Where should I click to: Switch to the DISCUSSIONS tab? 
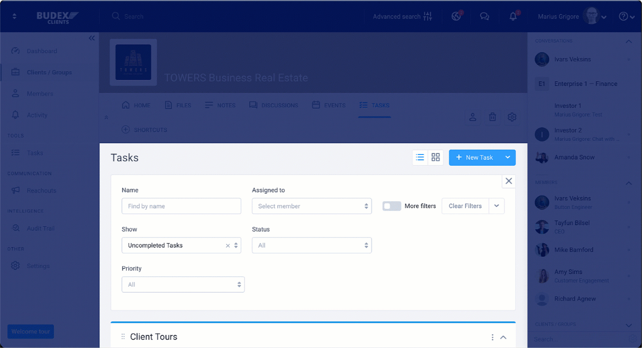pyautogui.click(x=273, y=105)
